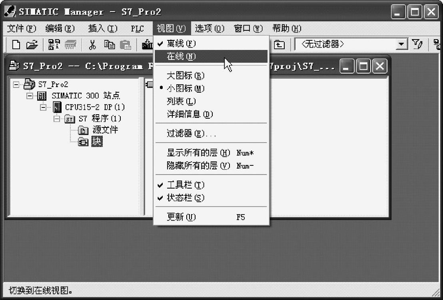Close the S7_Pro2 project child window
443x300 pixels.
pos(380,66)
